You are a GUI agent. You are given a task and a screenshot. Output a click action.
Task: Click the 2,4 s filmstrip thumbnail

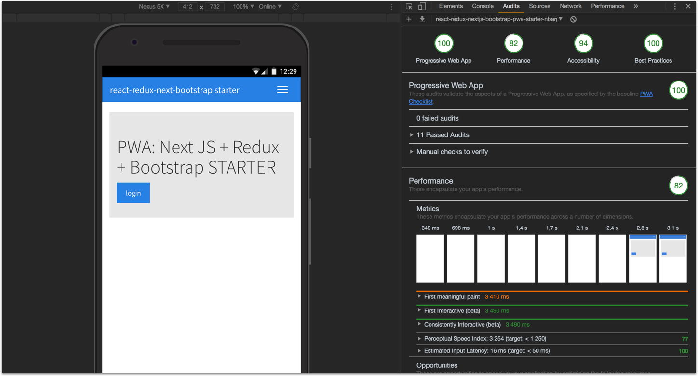612,259
